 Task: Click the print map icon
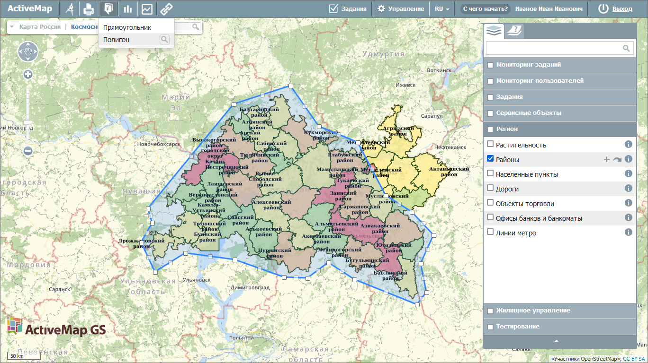point(89,9)
